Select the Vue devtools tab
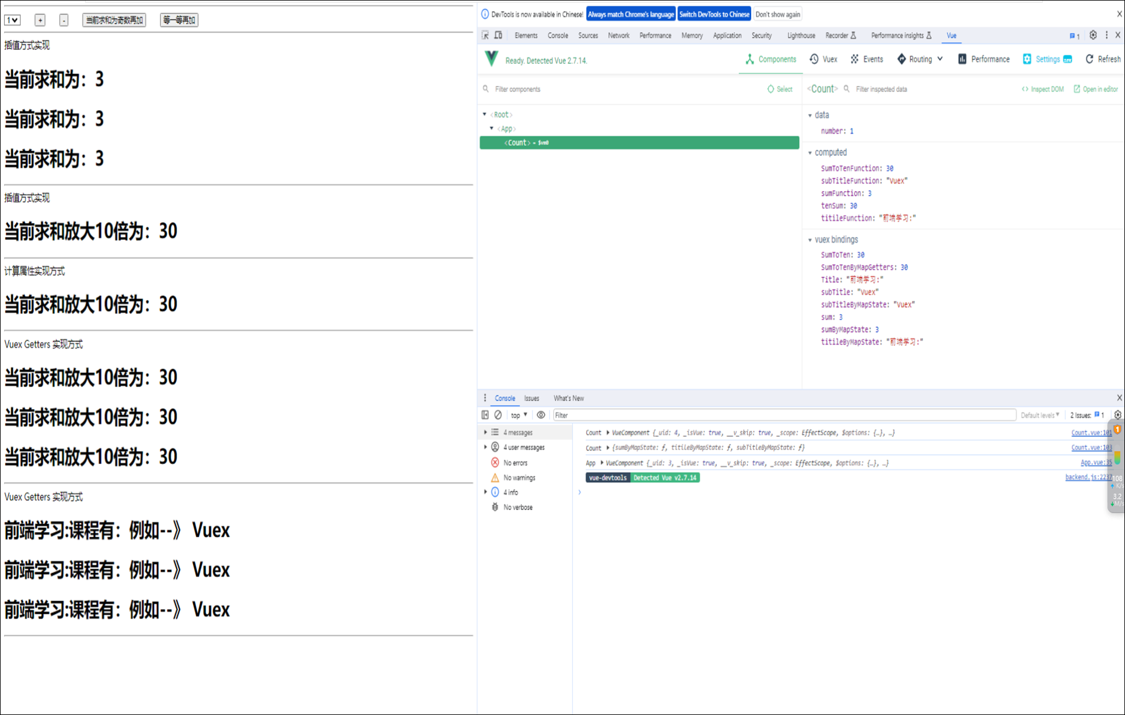 951,36
